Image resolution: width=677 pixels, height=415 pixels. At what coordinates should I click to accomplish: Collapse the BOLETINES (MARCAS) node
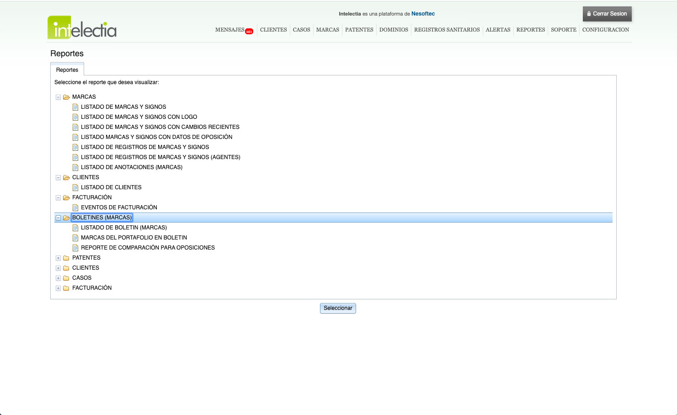(58, 218)
